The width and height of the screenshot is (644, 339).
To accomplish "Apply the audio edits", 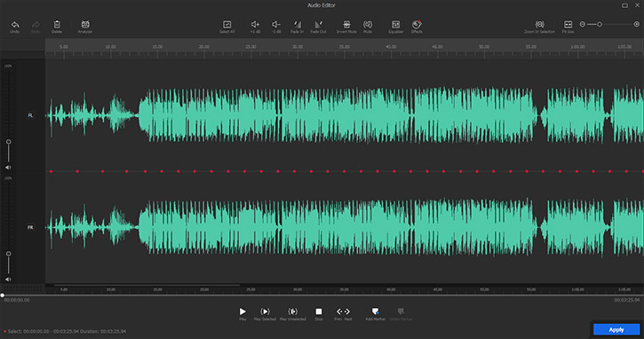I will click(x=616, y=329).
